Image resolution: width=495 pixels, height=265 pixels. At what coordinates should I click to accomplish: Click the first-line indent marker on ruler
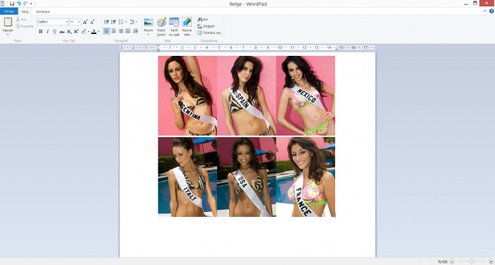click(x=158, y=47)
